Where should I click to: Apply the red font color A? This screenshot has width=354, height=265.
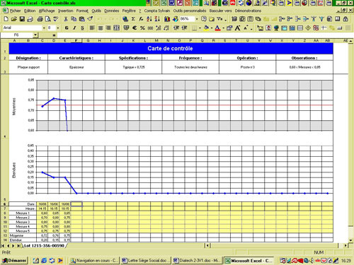[x=217, y=28]
